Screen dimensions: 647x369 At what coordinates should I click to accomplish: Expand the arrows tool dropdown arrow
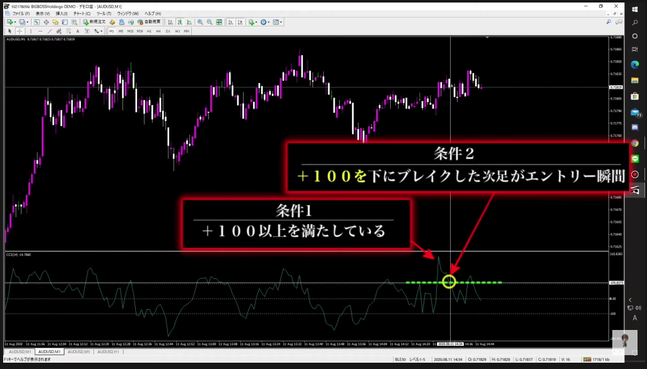[102, 31]
